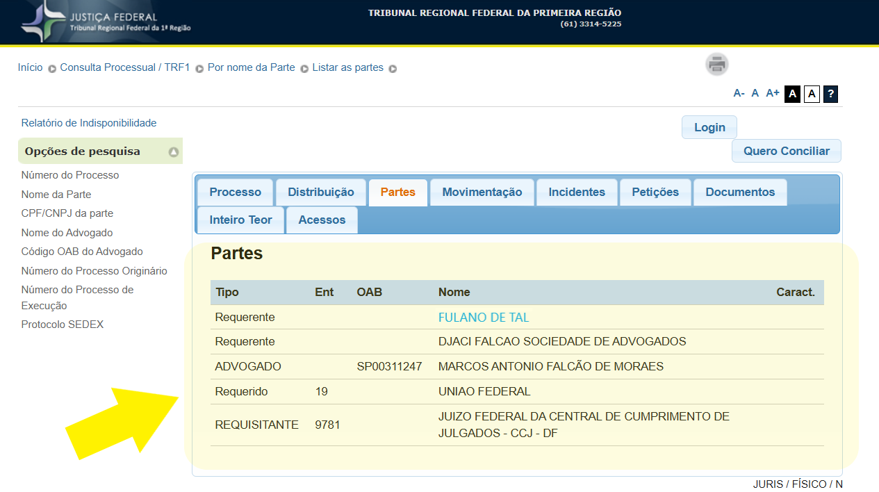The height and width of the screenshot is (492, 879).
Task: Go to Relatório de Indisponibilidade
Action: coord(89,123)
